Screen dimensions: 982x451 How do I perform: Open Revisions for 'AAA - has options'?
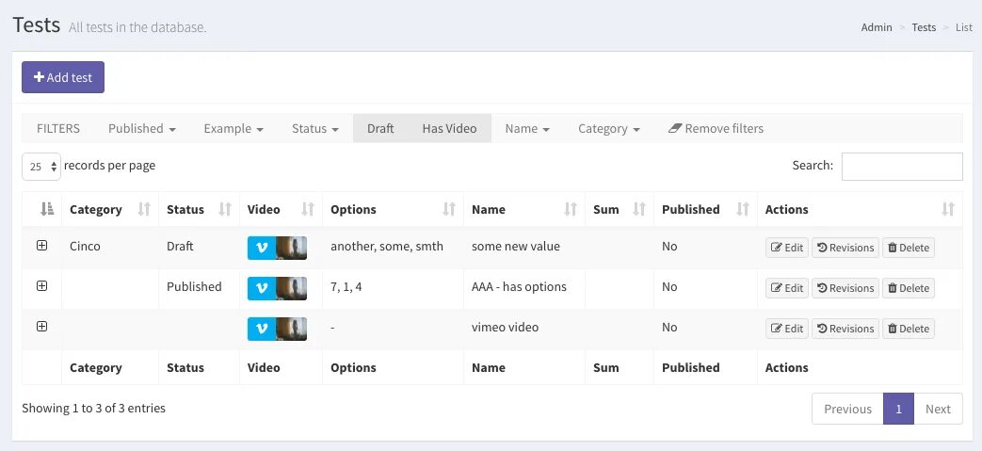pos(845,288)
